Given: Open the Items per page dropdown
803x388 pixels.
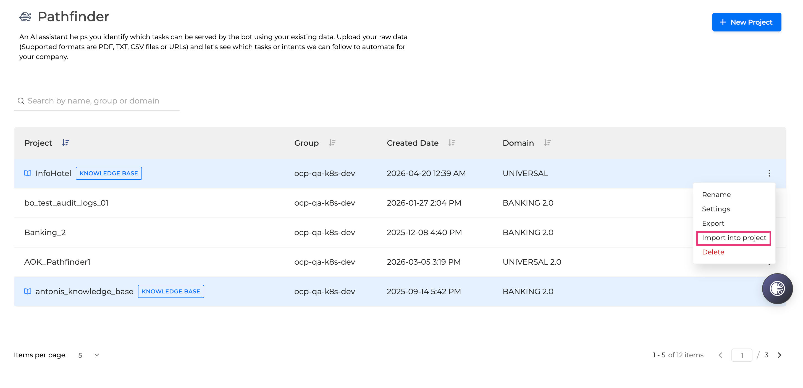Looking at the screenshot, I should coord(89,355).
